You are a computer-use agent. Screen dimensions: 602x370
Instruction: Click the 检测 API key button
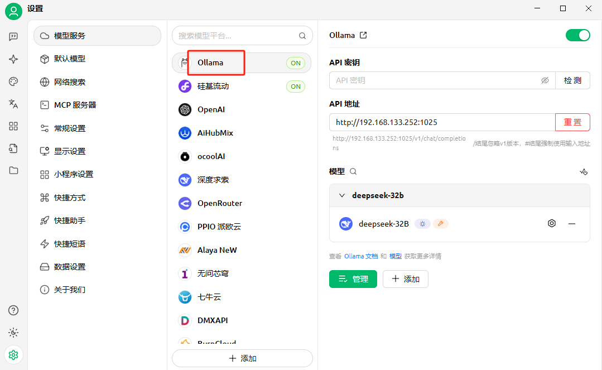[x=572, y=80]
